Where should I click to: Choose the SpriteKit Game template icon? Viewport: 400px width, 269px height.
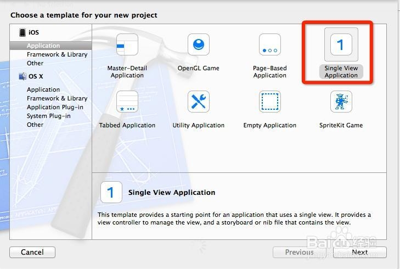341,102
